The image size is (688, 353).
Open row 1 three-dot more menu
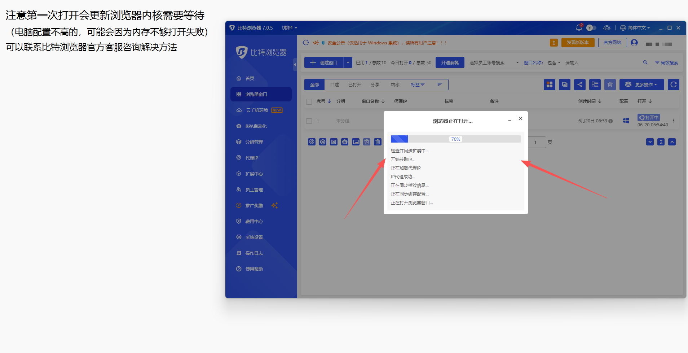click(673, 121)
